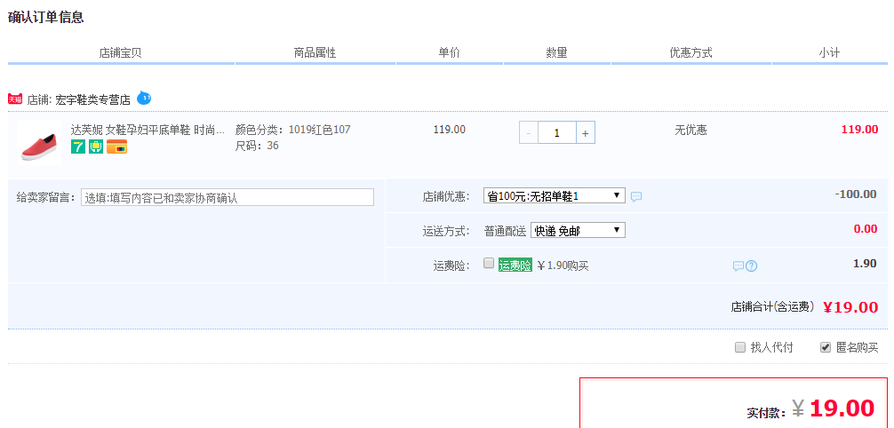The height and width of the screenshot is (428, 894).
Task: Click the 优惠方式 column header
Action: click(691, 53)
